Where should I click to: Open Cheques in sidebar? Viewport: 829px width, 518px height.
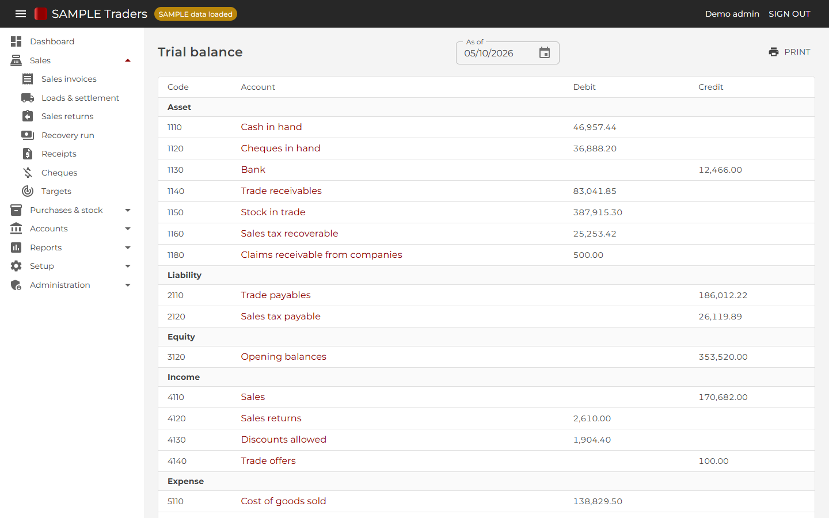(59, 173)
